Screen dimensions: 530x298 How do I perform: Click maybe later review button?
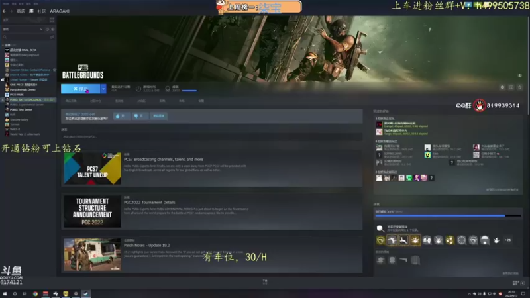[158, 116]
